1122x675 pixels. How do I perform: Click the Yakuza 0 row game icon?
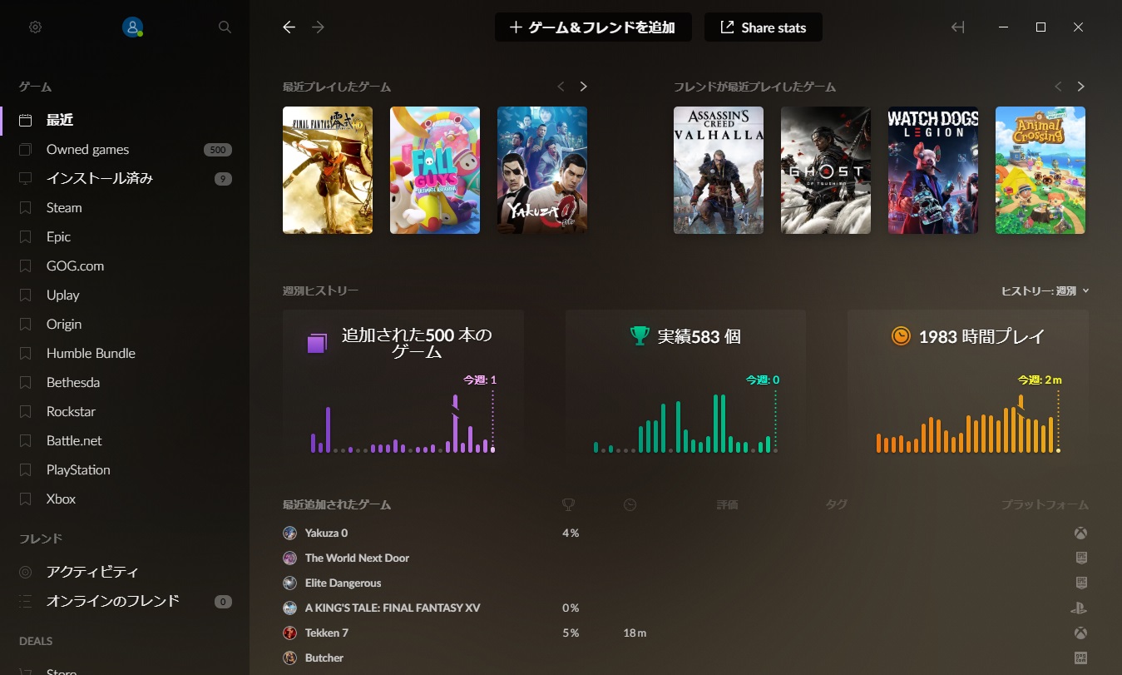pos(289,533)
